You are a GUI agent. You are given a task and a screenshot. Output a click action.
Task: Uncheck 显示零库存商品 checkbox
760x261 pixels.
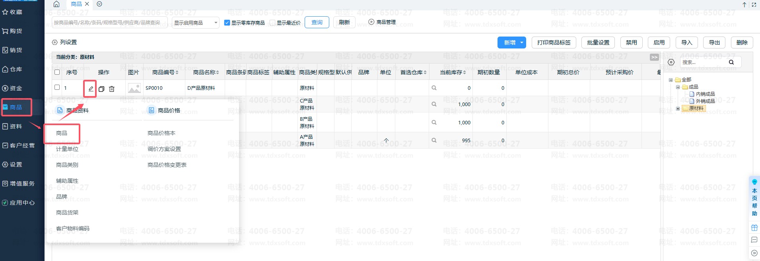227,23
